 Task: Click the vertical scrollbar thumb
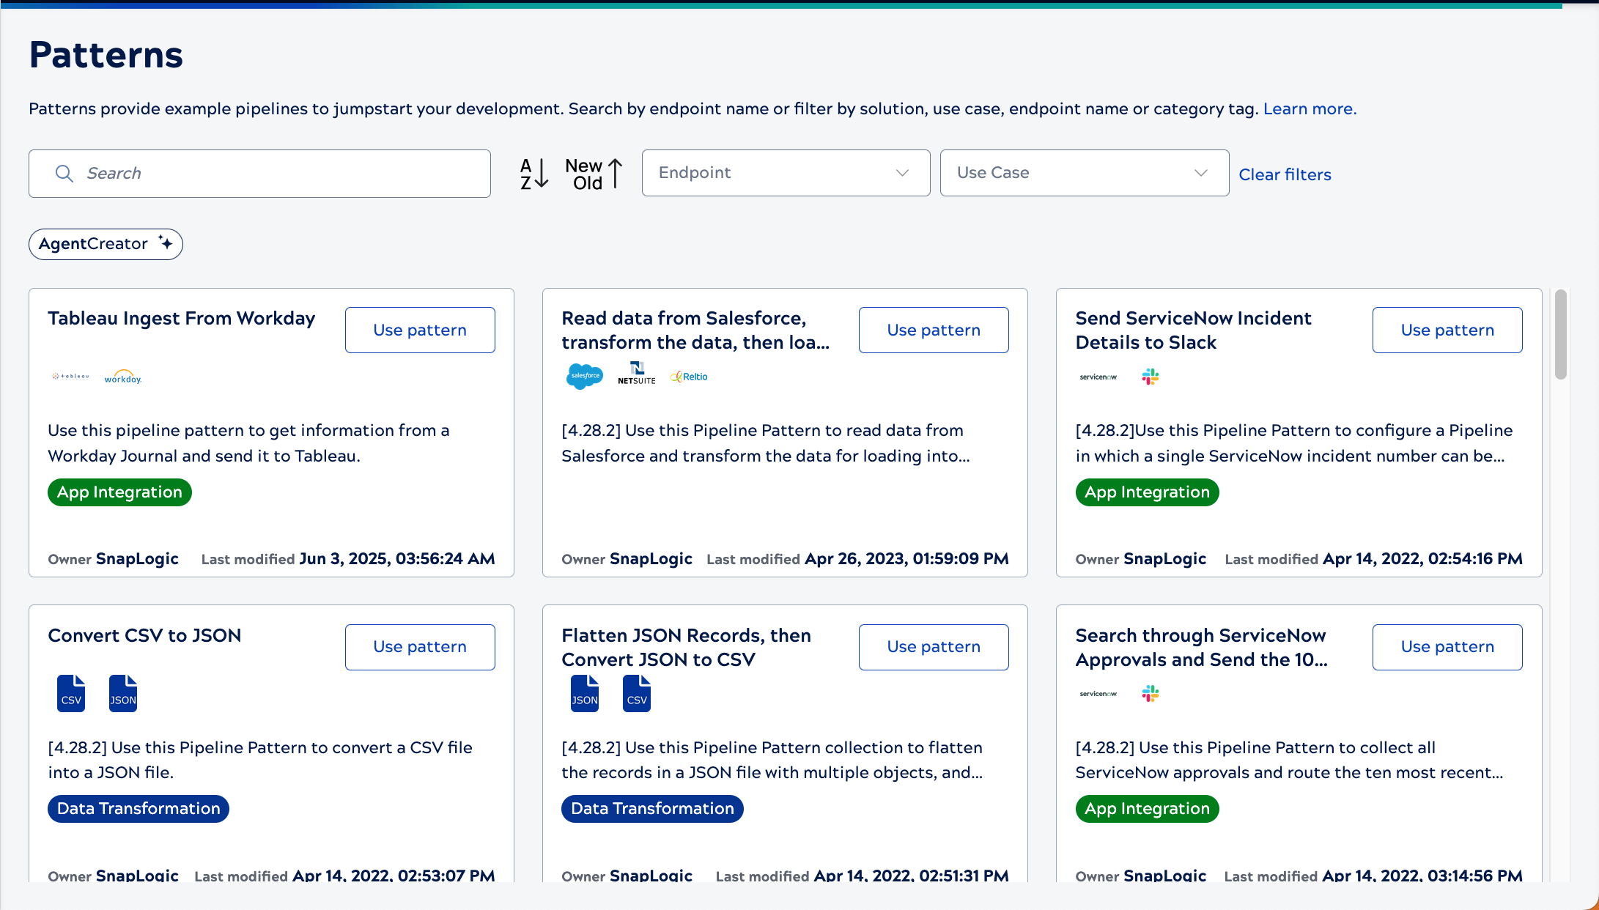click(x=1560, y=334)
